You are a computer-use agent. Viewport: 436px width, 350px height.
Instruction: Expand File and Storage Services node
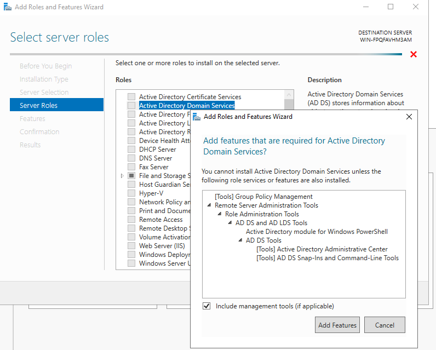pos(122,176)
